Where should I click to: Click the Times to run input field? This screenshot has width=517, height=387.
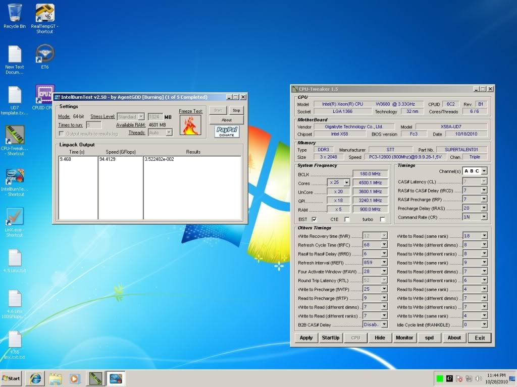tap(93, 125)
